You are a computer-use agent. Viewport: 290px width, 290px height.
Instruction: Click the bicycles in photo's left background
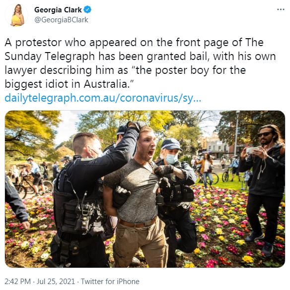click(31, 186)
